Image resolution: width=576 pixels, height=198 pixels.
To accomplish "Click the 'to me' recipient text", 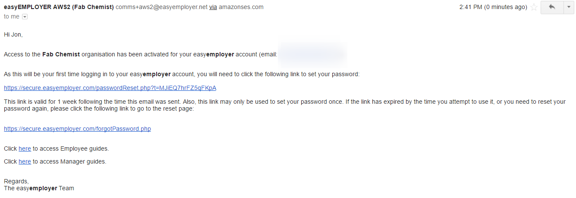I will click(x=12, y=16).
